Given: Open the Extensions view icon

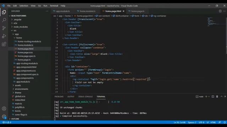Looking at the screenshot, I should pyautogui.click(x=4, y=44).
